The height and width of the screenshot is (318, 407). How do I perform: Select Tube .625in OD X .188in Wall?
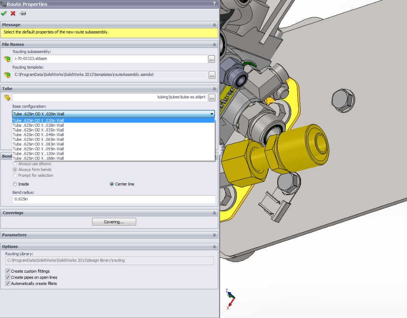pyautogui.click(x=114, y=158)
